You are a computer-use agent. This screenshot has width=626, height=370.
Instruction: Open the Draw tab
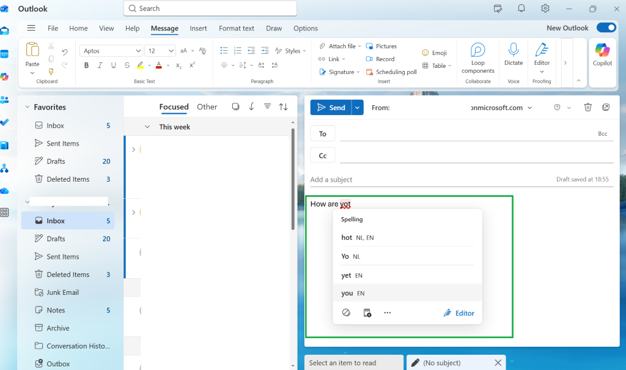point(274,28)
